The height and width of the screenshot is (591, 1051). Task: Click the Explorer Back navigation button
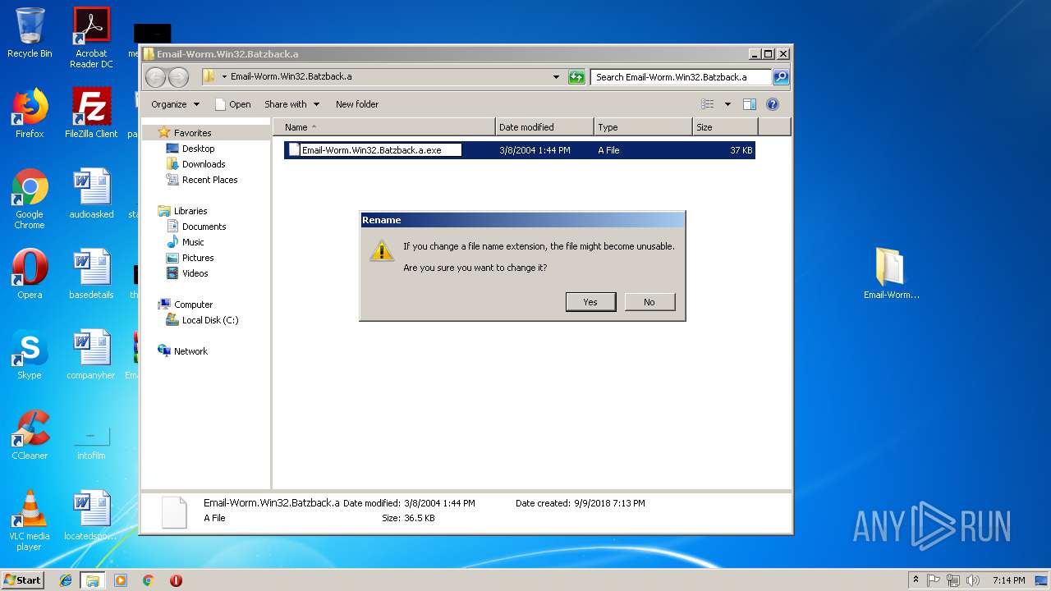[155, 77]
